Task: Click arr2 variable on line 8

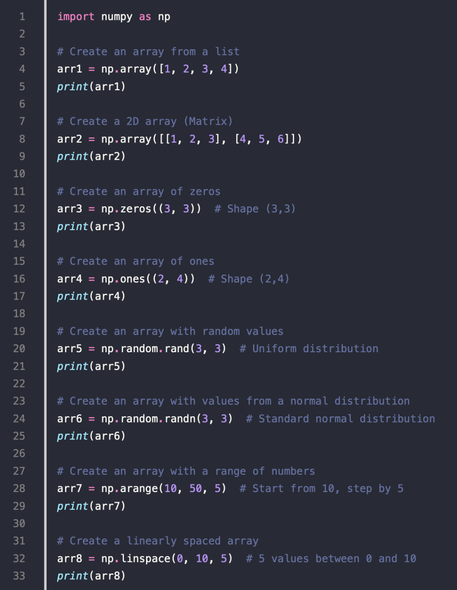Action: click(x=70, y=139)
